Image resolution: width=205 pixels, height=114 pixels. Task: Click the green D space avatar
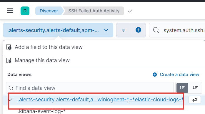pos(25,11)
